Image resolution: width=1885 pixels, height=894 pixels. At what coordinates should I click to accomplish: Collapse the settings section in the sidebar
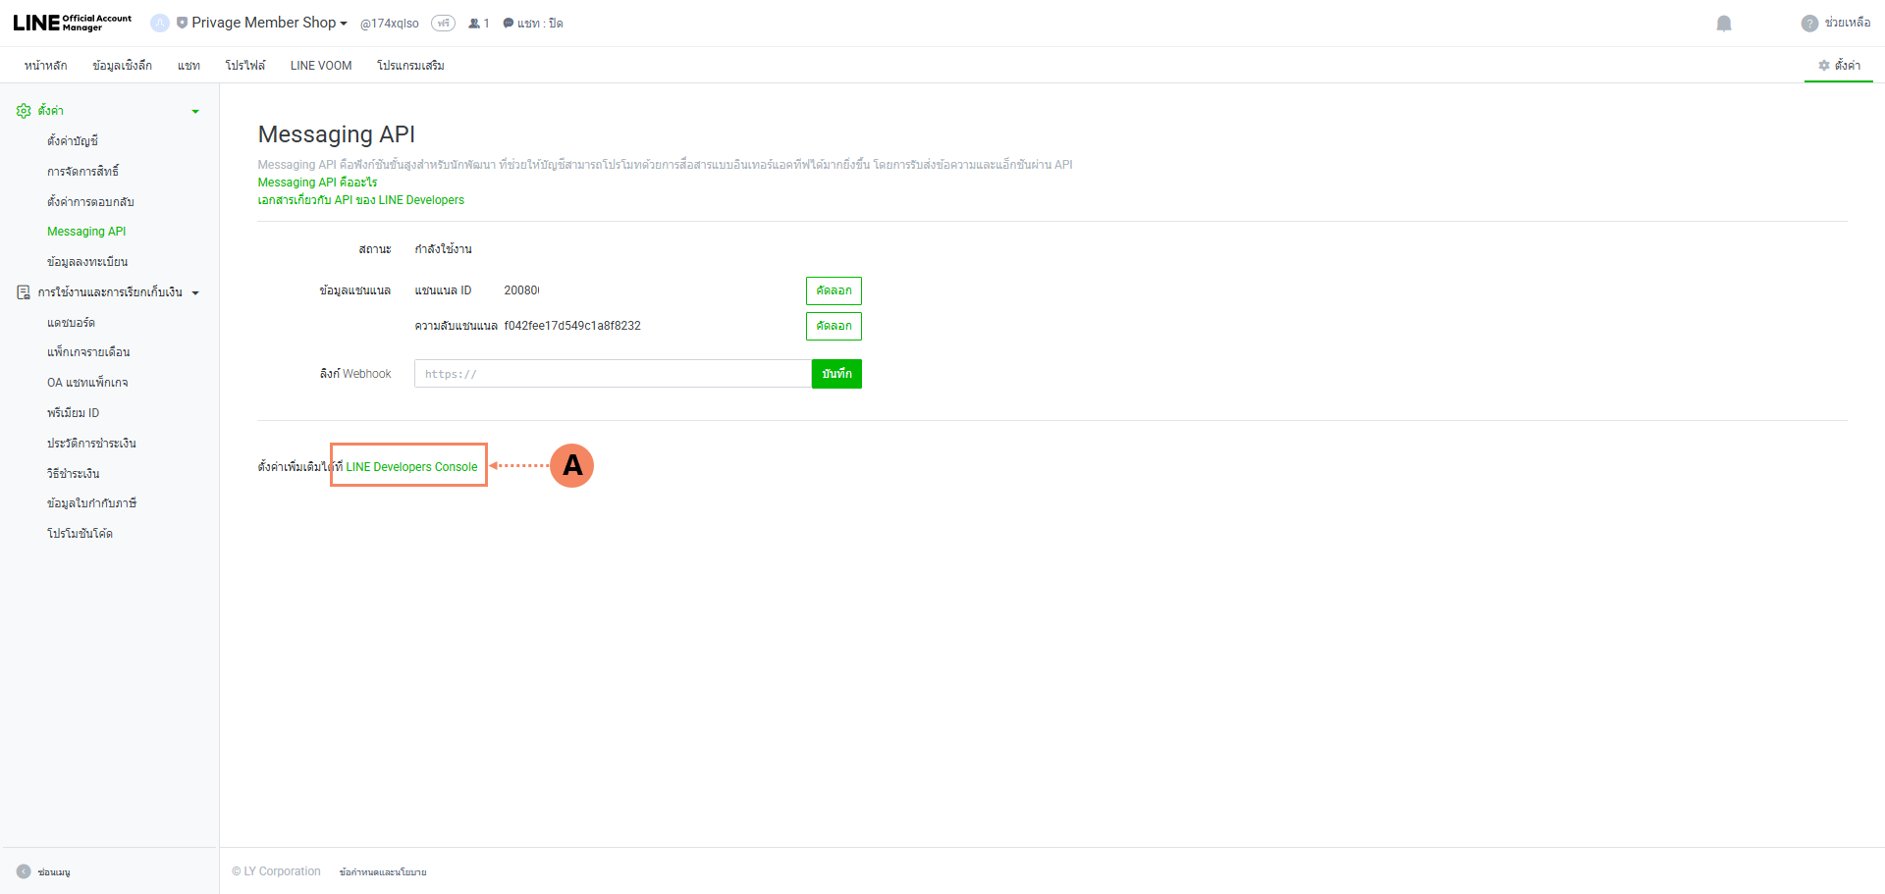coord(195,112)
